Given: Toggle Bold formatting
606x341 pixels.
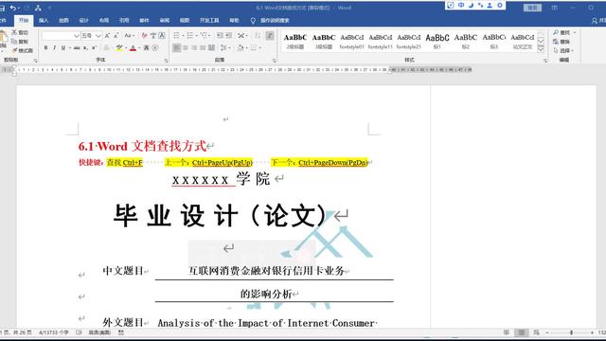Looking at the screenshot, I should [45, 48].
